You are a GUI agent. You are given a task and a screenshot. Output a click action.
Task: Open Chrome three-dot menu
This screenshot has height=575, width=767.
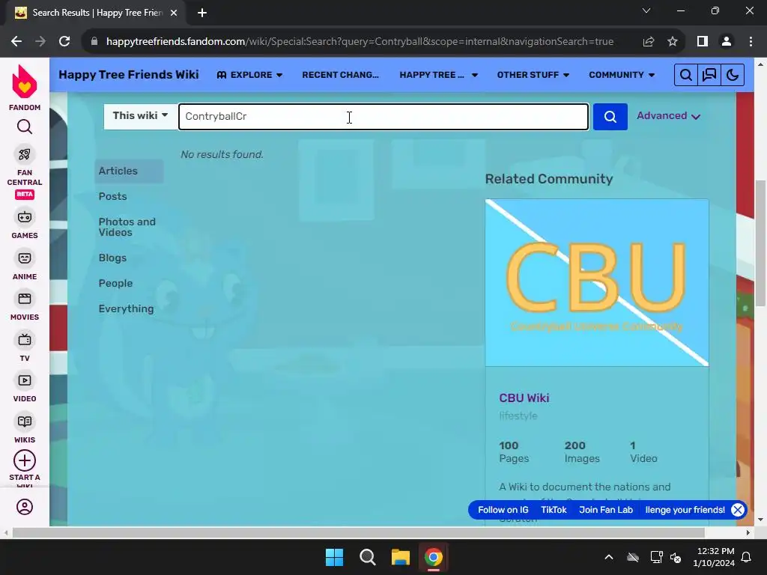pos(751,42)
